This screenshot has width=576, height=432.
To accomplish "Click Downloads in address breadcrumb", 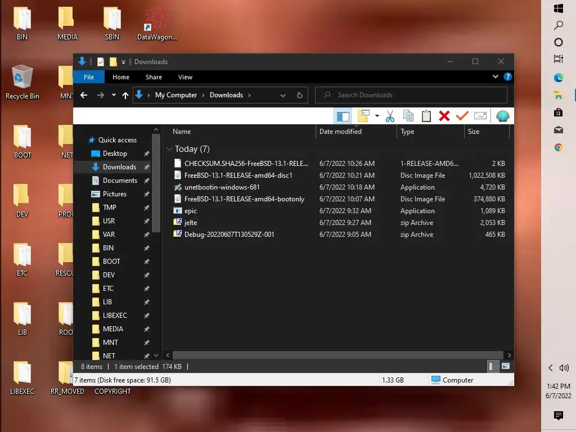I will (x=226, y=95).
